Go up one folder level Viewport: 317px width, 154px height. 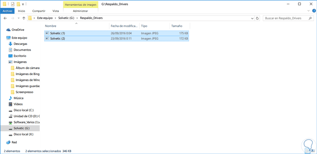24,18
